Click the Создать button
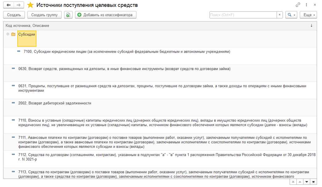 (x=14, y=15)
